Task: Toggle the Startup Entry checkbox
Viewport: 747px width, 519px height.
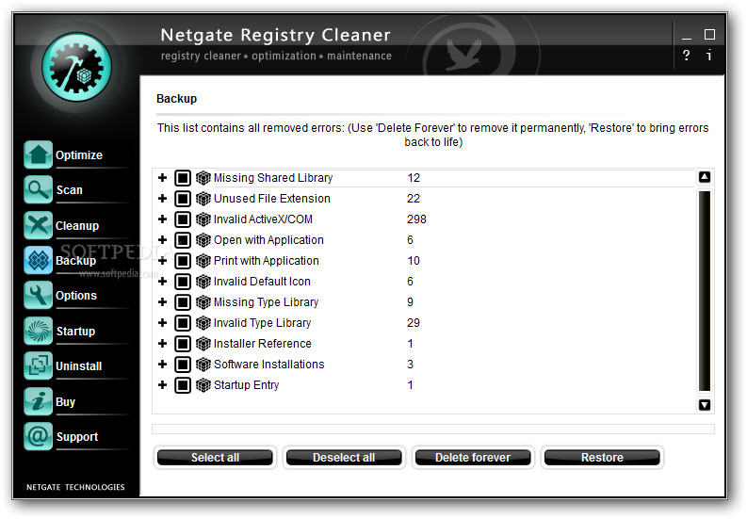Action: [183, 385]
